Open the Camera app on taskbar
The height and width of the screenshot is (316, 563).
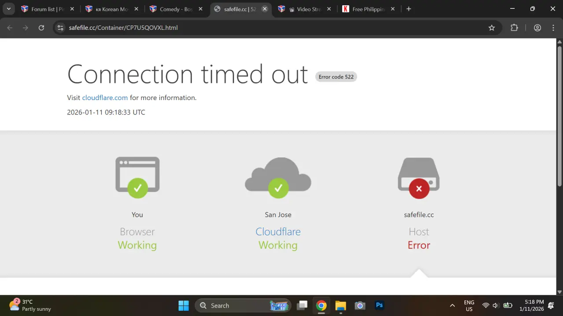[x=360, y=305]
